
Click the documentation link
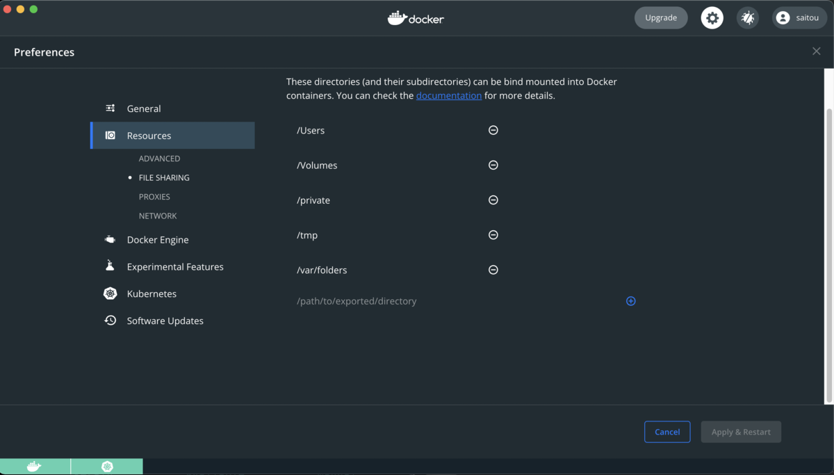point(448,96)
